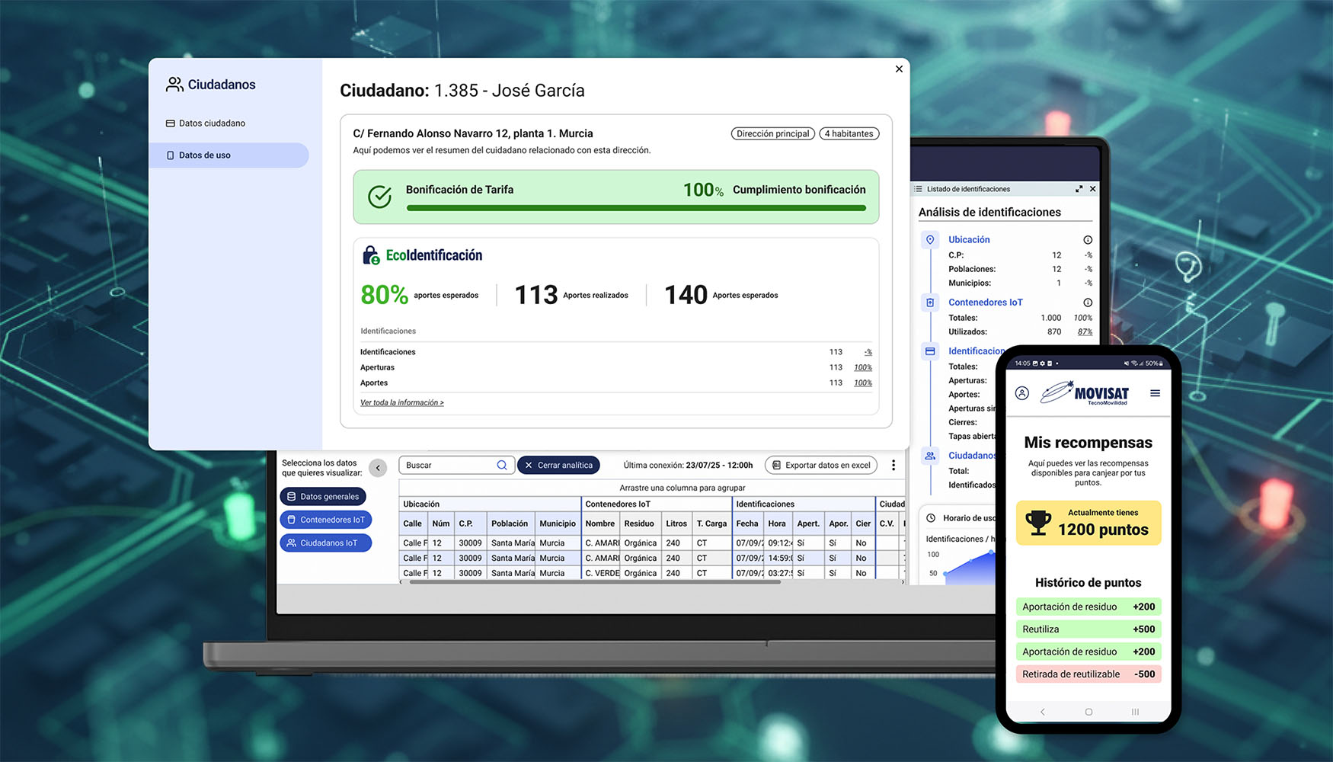Click the Bonificación de Tarifa progress bar
Image resolution: width=1333 pixels, height=762 pixels.
(636, 208)
